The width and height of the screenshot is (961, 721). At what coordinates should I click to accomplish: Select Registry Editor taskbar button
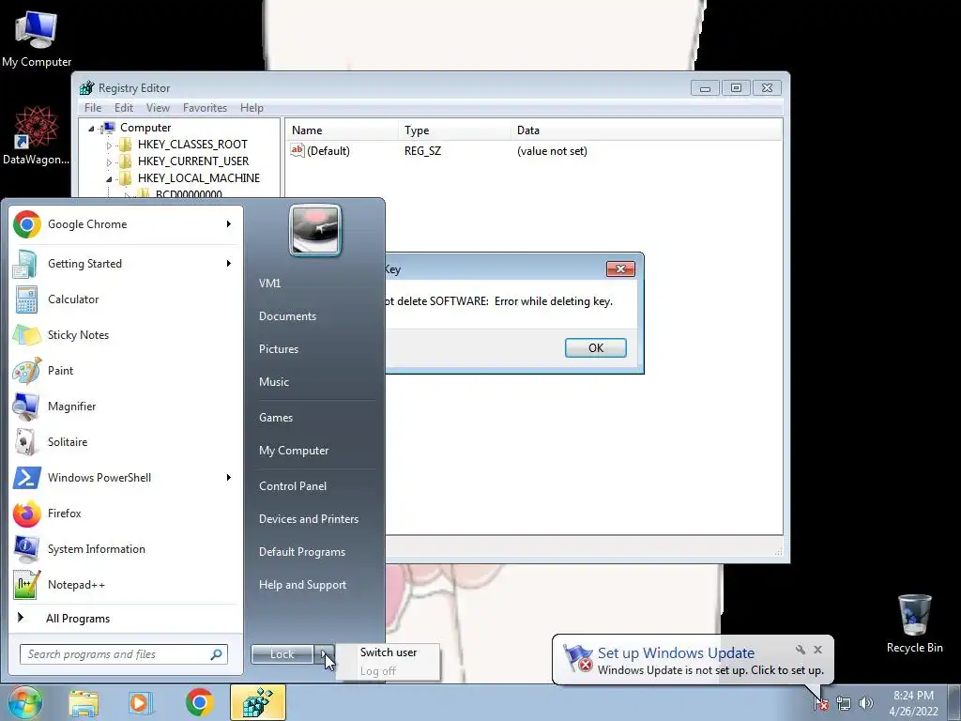pyautogui.click(x=257, y=702)
